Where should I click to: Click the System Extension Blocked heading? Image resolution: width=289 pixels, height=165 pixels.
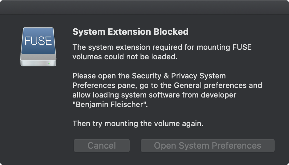[x=130, y=32]
